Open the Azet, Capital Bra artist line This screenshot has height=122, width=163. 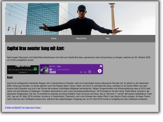(x=60, y=70)
